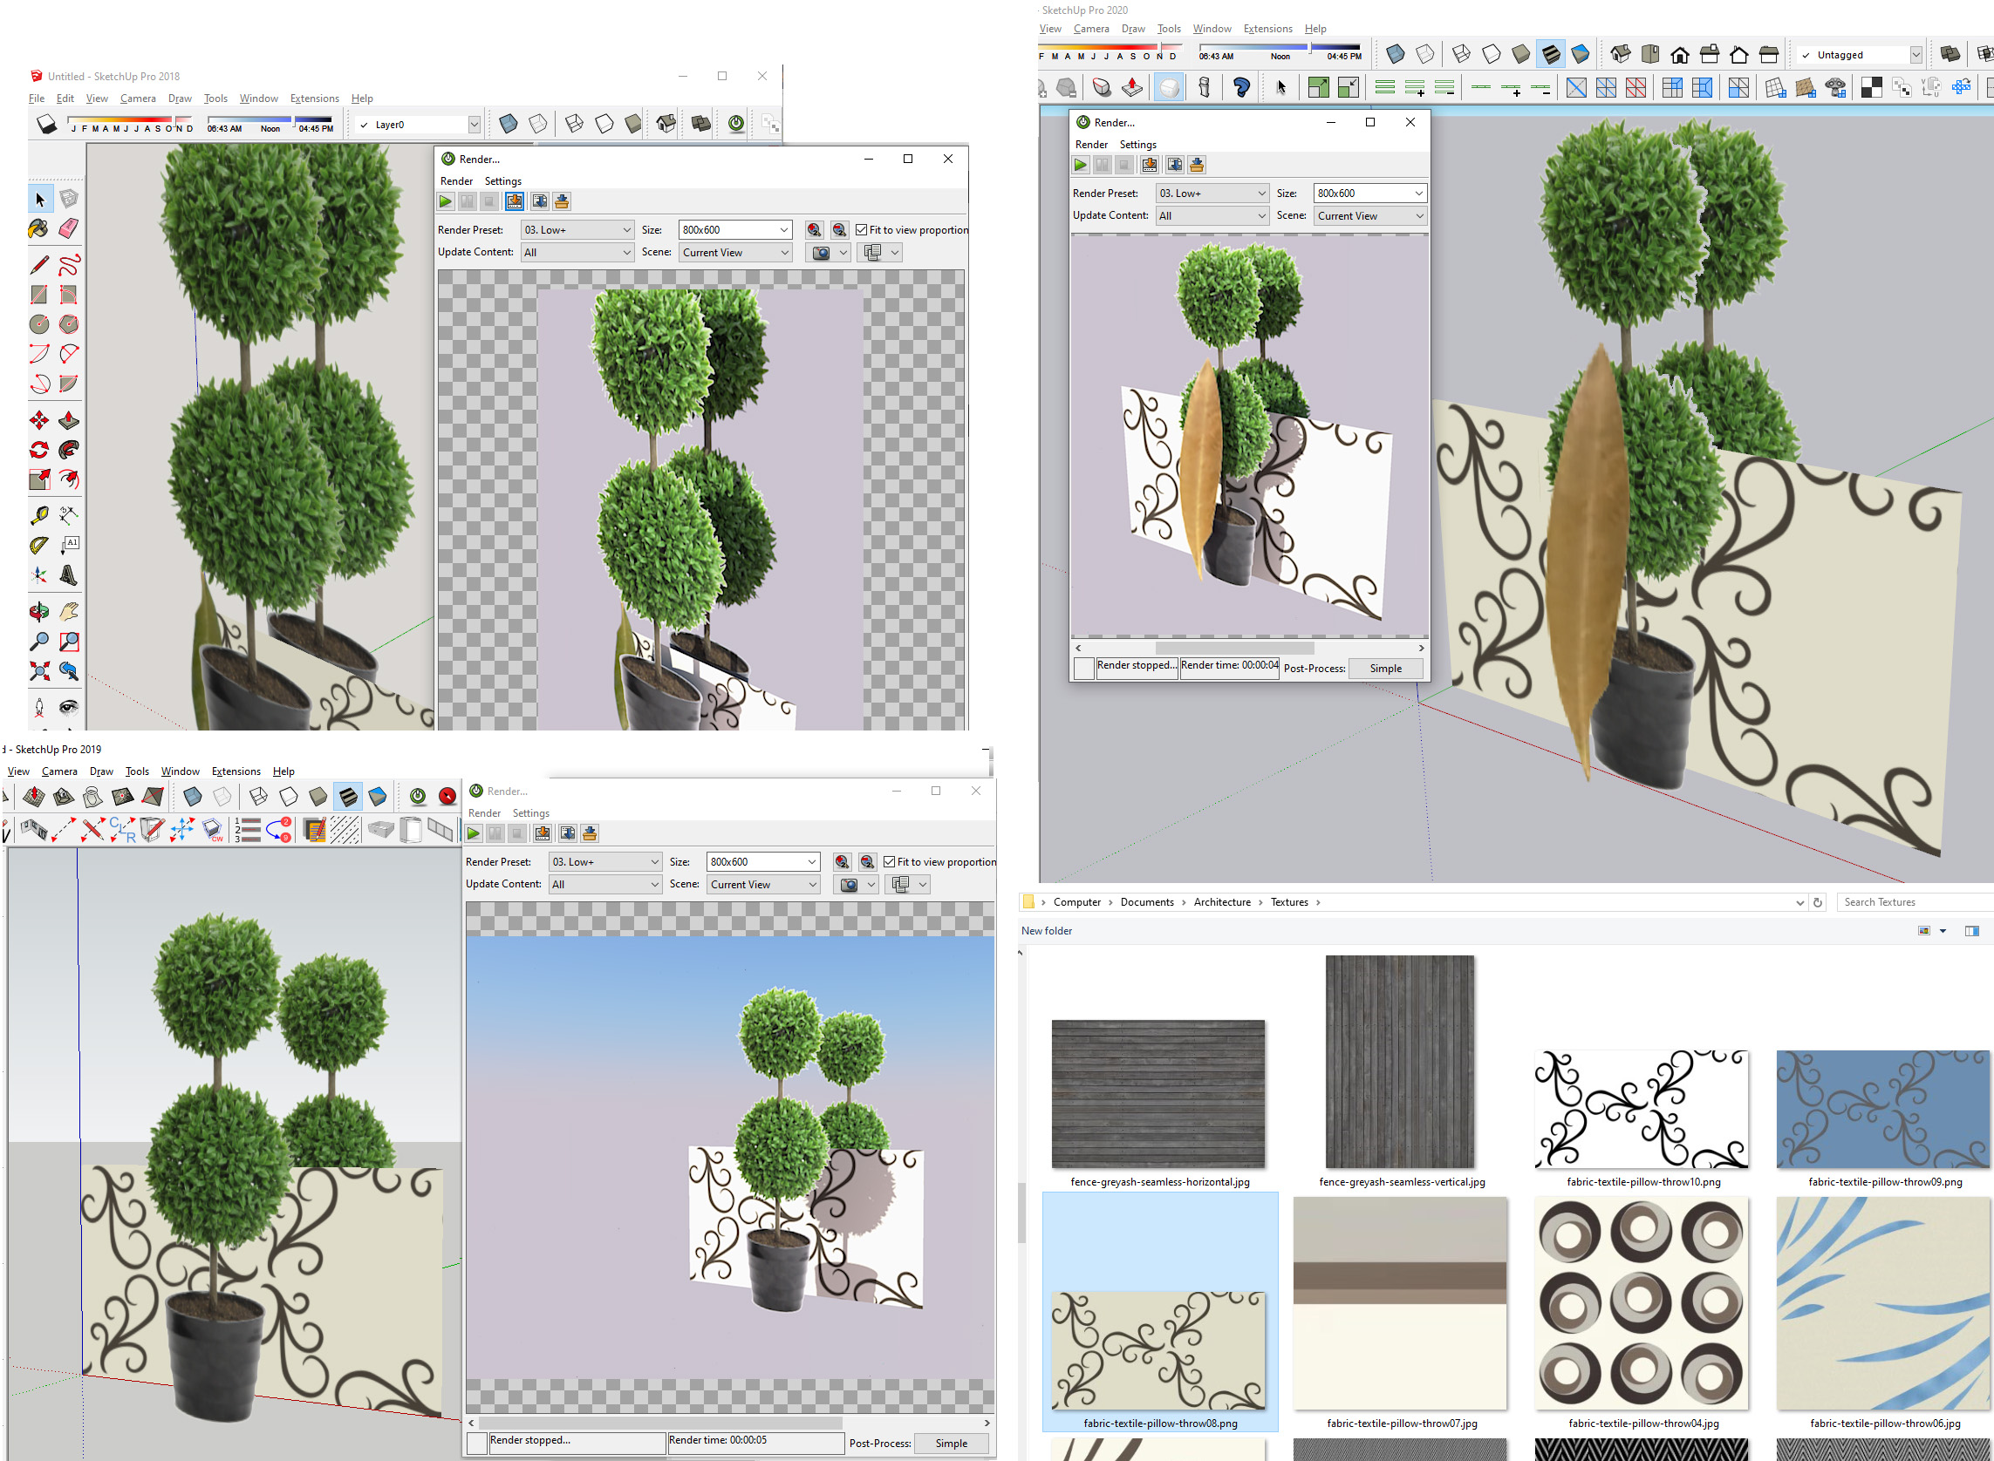Open Size 800x600 dropdown in 2018 Render window
This screenshot has height=1461, width=1994.
click(x=734, y=230)
